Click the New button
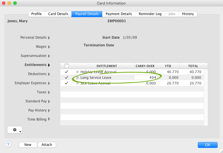 pyautogui.click(x=28, y=145)
